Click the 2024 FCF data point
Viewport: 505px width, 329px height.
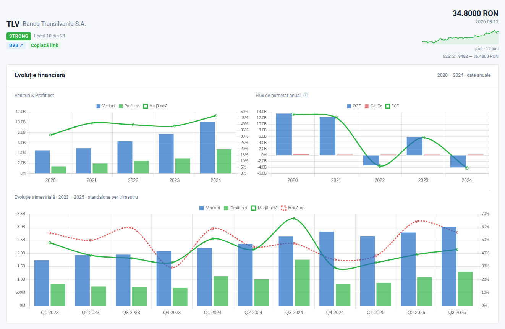(467, 168)
